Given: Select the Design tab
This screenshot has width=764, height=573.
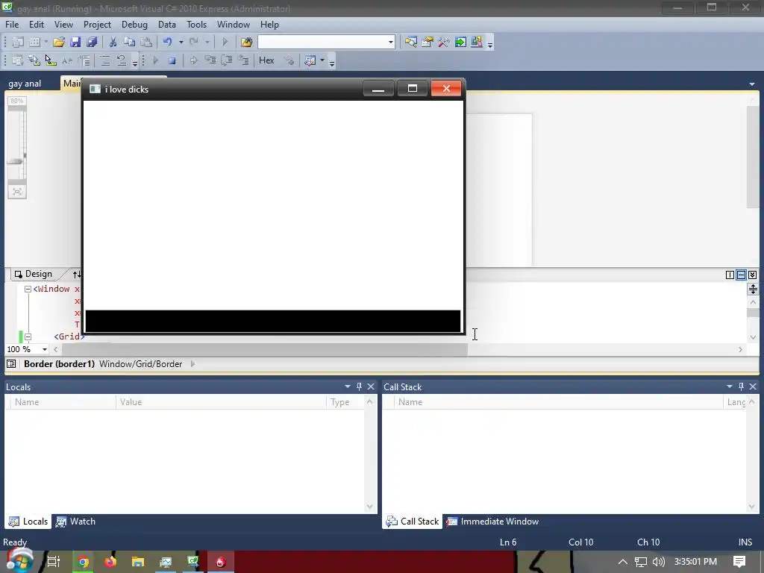Looking at the screenshot, I should 33,274.
